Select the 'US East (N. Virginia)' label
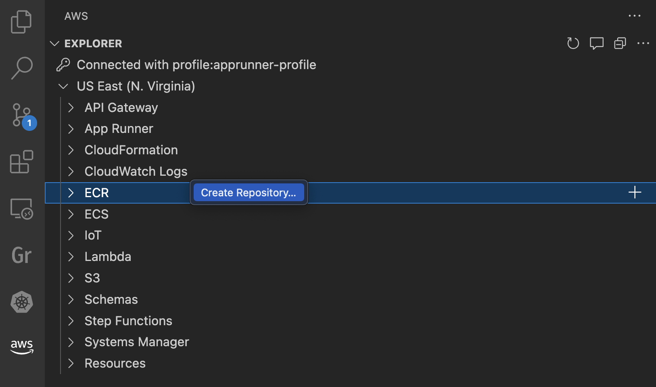The width and height of the screenshot is (656, 387). pos(136,86)
